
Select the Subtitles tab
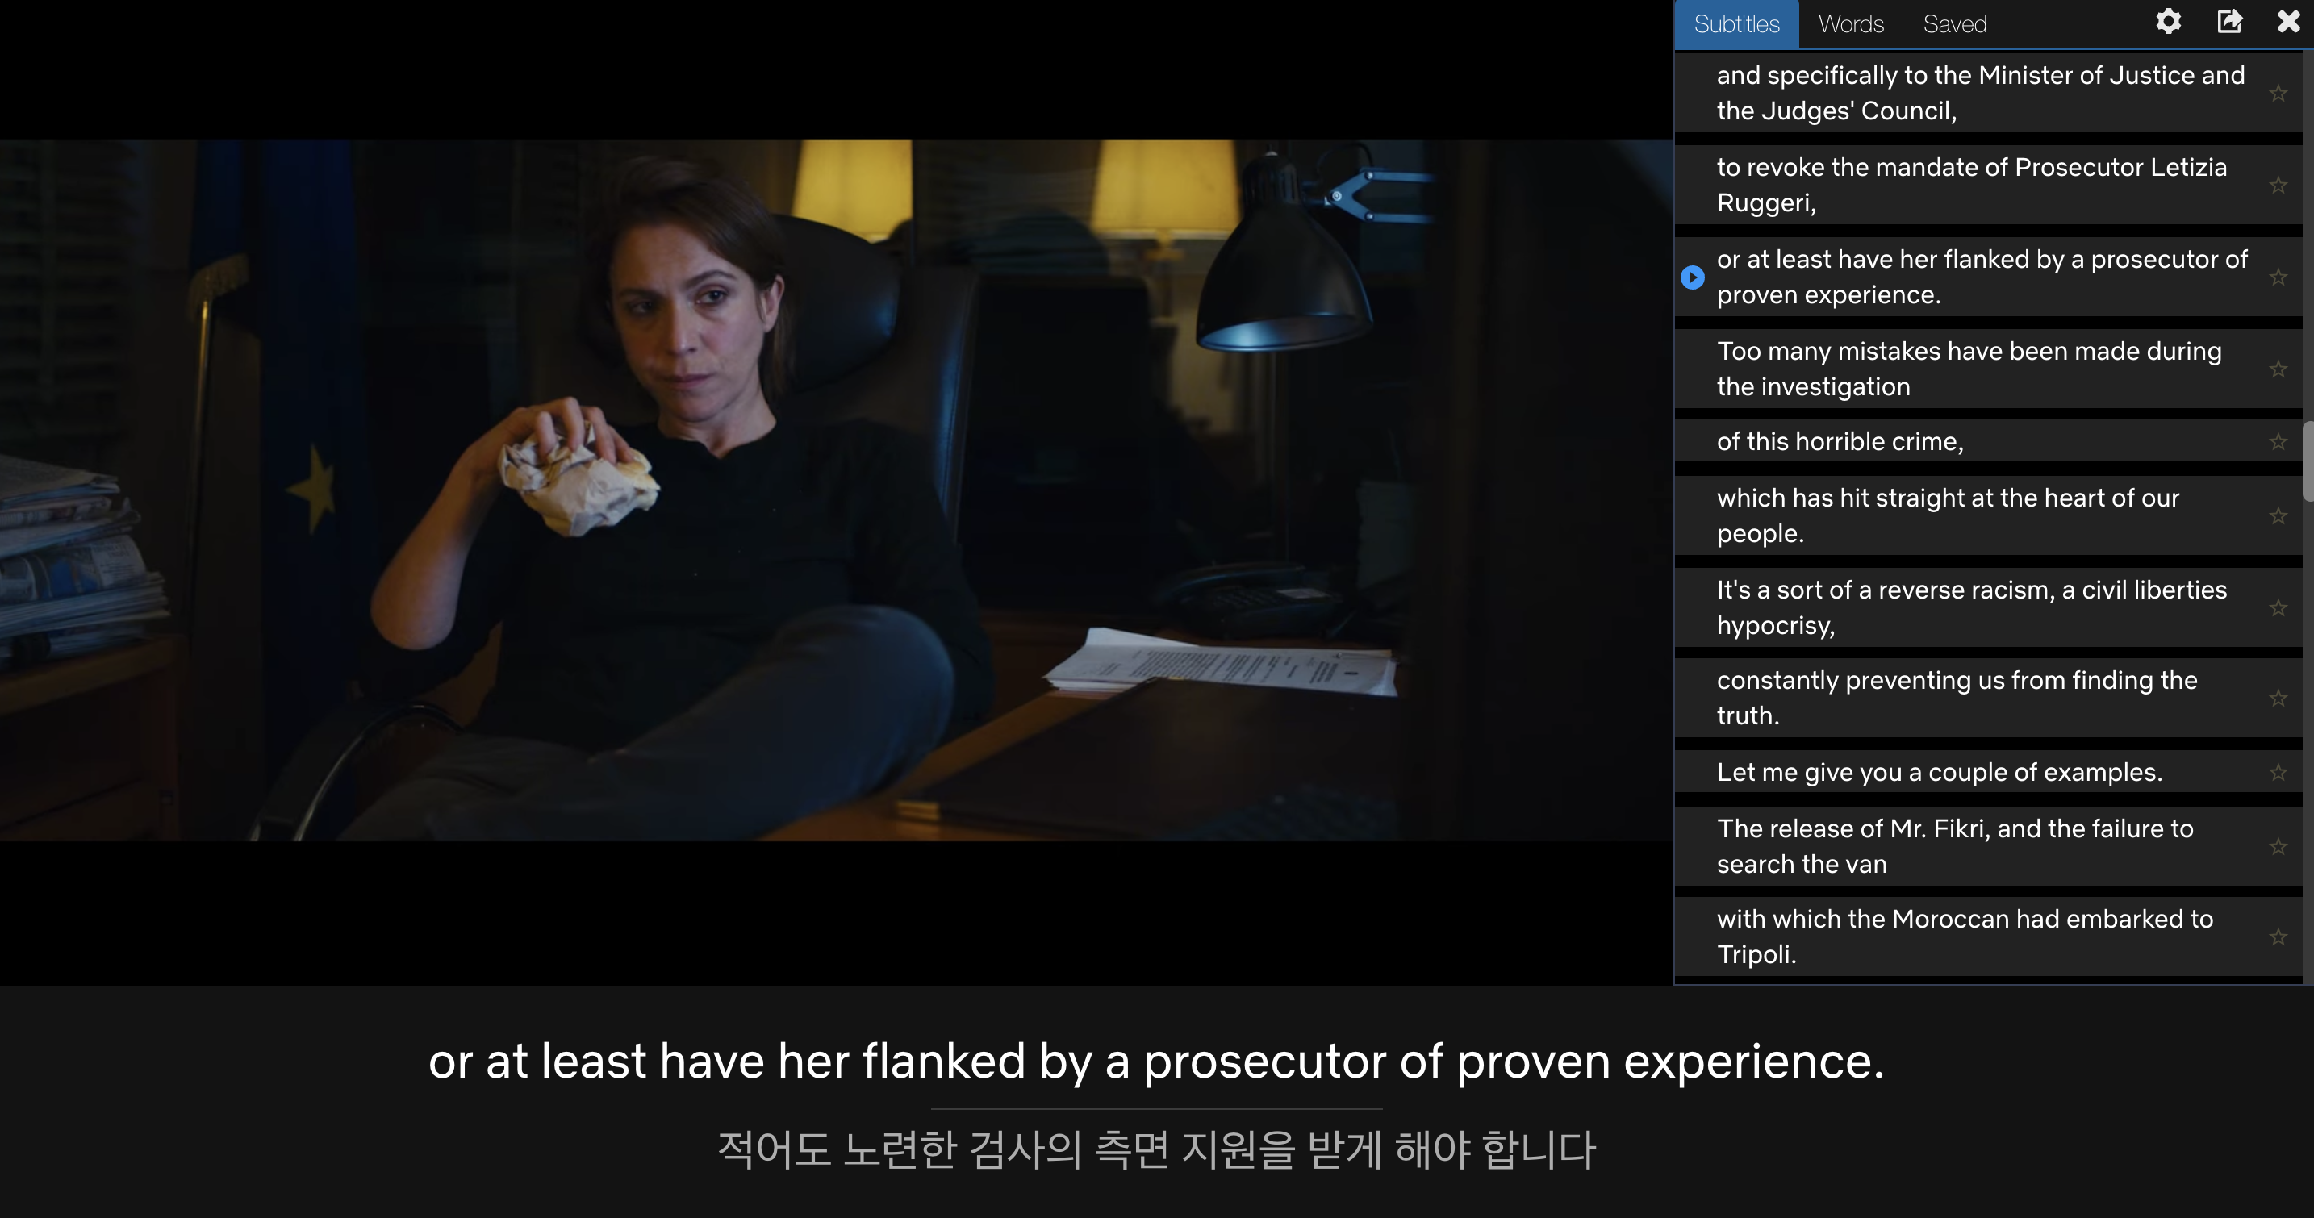point(1736,24)
